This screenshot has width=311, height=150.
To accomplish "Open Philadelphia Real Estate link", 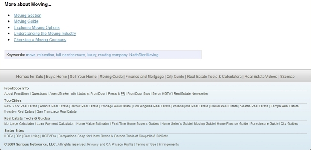I will coord(190,106).
